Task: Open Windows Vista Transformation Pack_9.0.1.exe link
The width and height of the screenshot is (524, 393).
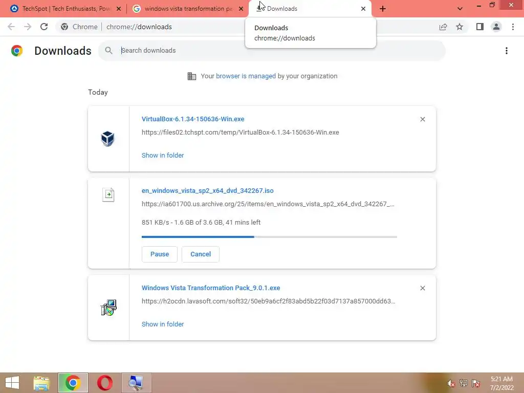Action: (211, 288)
